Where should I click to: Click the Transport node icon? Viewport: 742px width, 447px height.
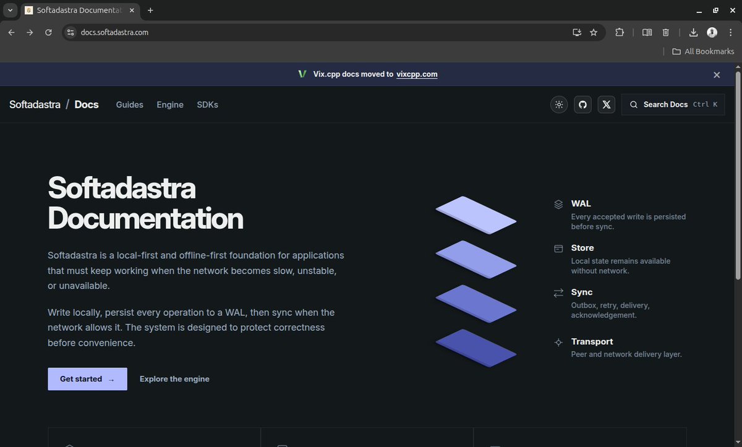[x=558, y=342]
